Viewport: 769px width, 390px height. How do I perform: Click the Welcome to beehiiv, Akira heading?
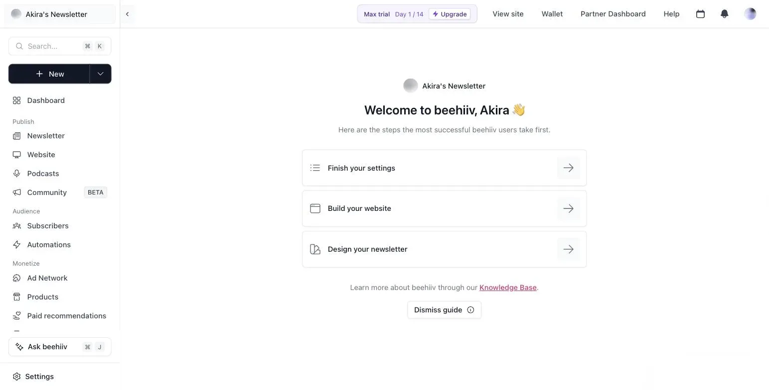(444, 110)
